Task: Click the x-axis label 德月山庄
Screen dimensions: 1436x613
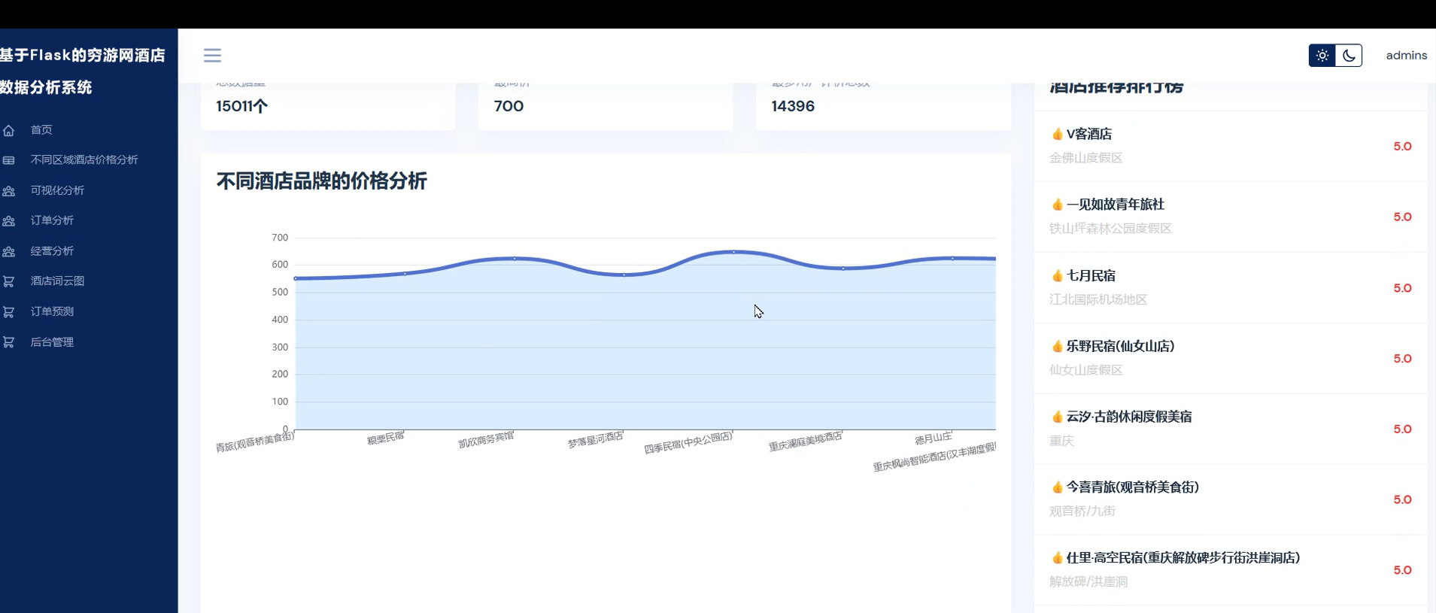Action: 934,439
